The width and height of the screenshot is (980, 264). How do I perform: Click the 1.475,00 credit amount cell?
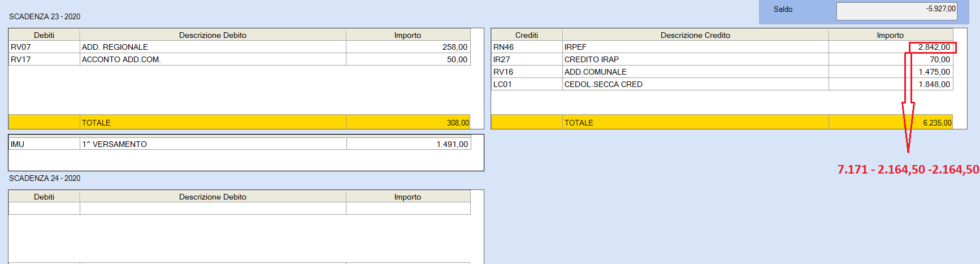pyautogui.click(x=891, y=72)
